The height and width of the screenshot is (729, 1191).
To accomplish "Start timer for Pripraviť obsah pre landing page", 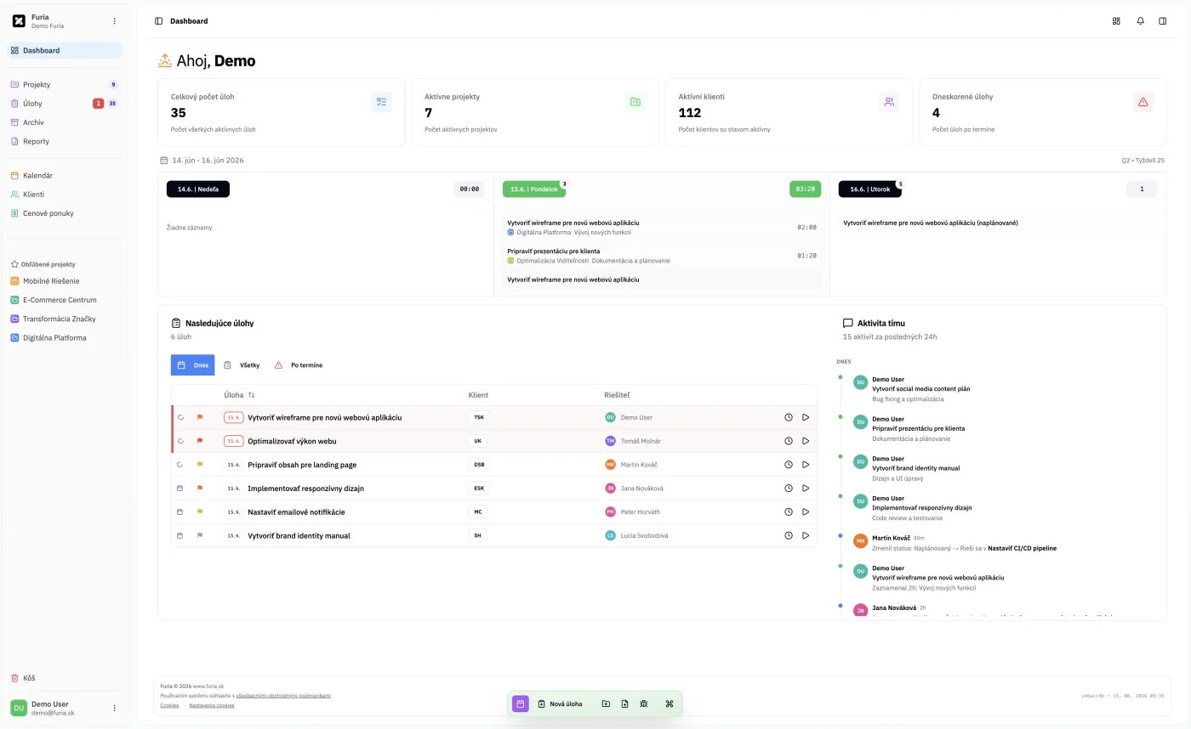I will coord(806,465).
